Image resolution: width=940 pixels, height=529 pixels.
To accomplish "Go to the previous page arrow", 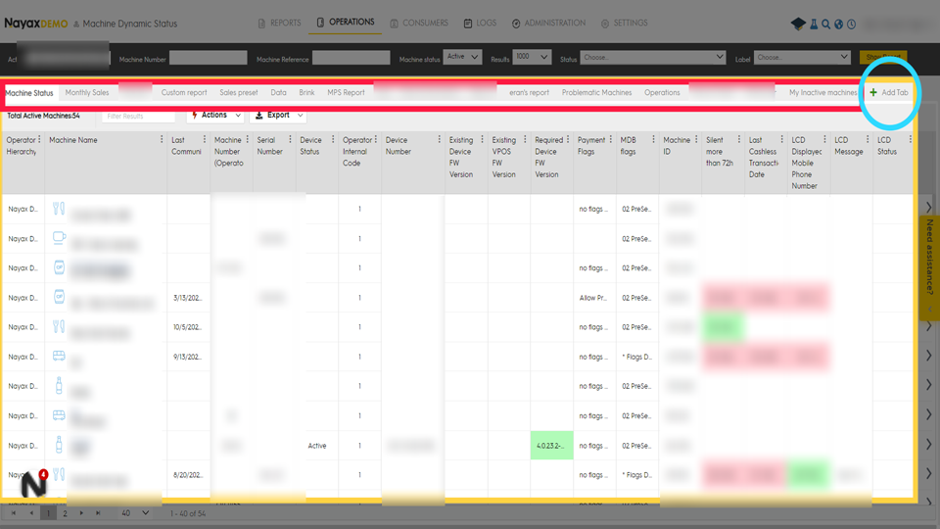I will point(31,512).
